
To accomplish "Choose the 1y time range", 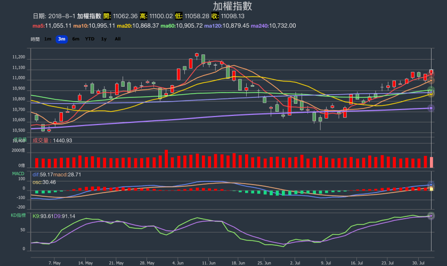I will pos(104,39).
